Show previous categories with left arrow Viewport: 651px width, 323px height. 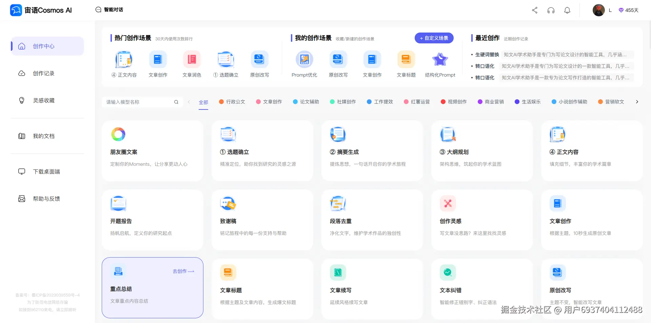point(189,102)
